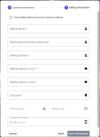Click the pencil edit icon for Customer Information
This screenshot has height=137, width=100.
click(x=9, y=8)
